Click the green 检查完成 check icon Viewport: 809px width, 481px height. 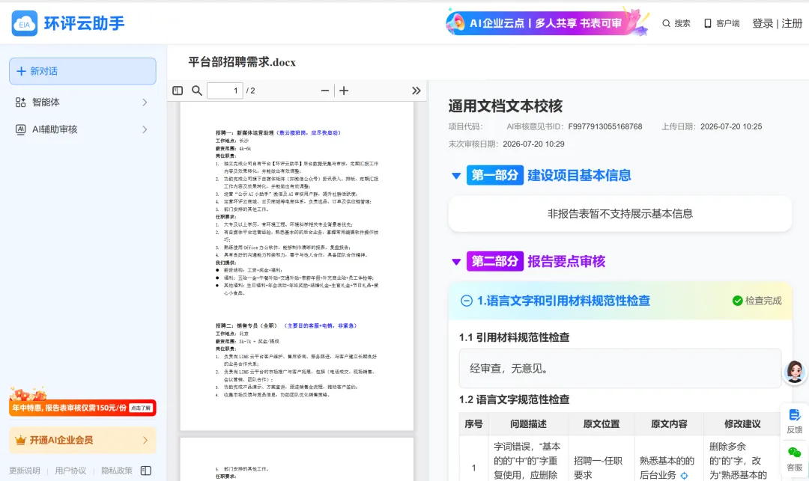[737, 301]
